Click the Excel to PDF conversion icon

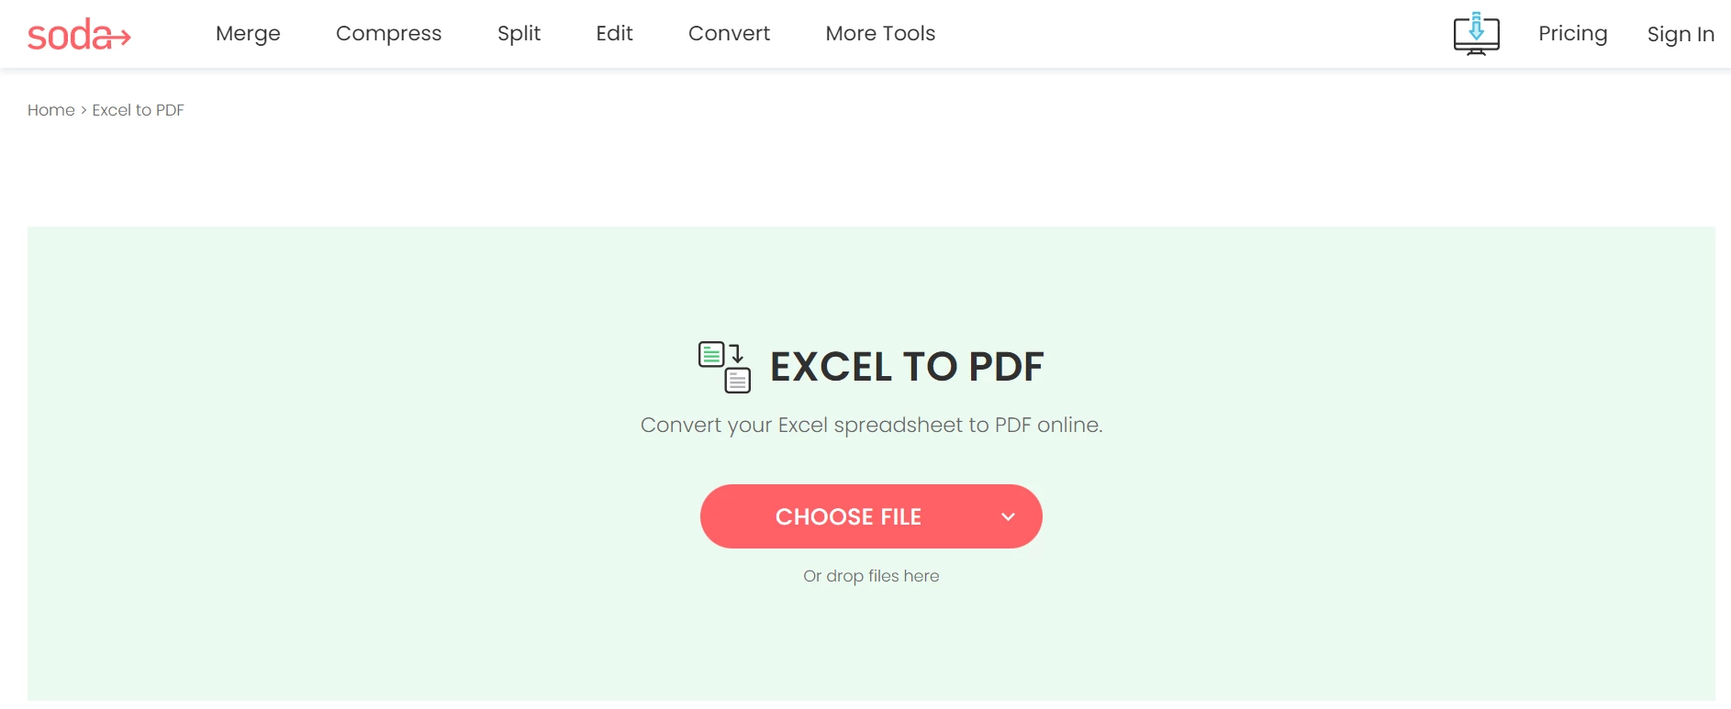724,367
